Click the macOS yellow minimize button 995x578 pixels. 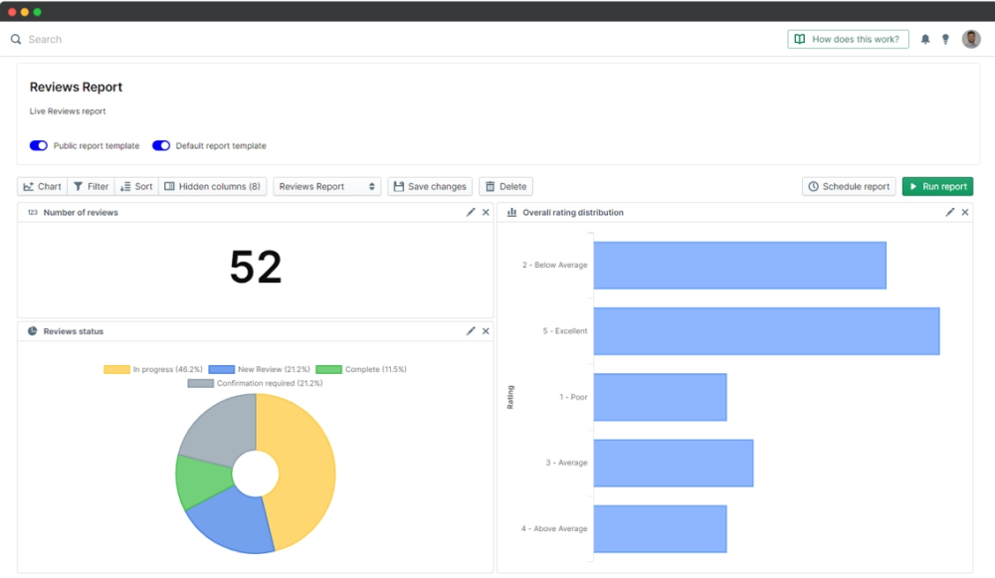[x=25, y=11]
